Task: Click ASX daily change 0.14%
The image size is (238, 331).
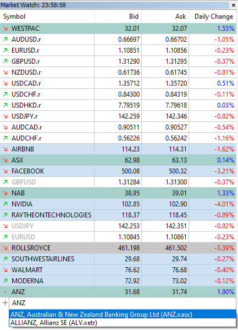Action: tap(226, 160)
